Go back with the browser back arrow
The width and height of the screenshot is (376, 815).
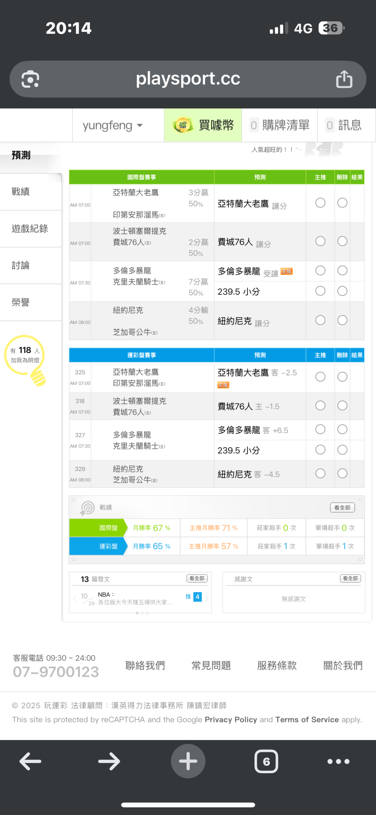[30, 761]
